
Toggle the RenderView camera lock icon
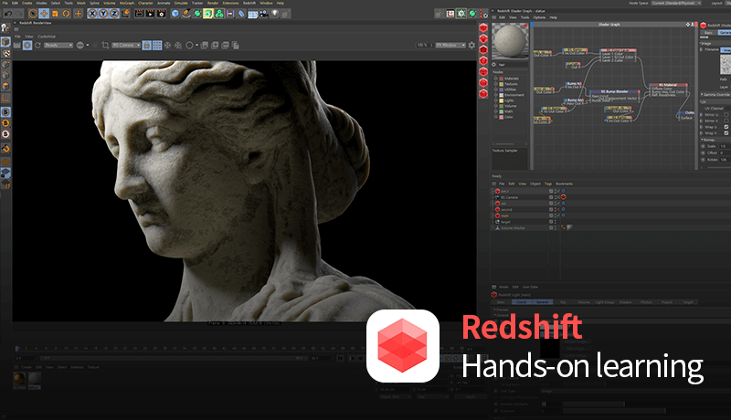[x=147, y=45]
